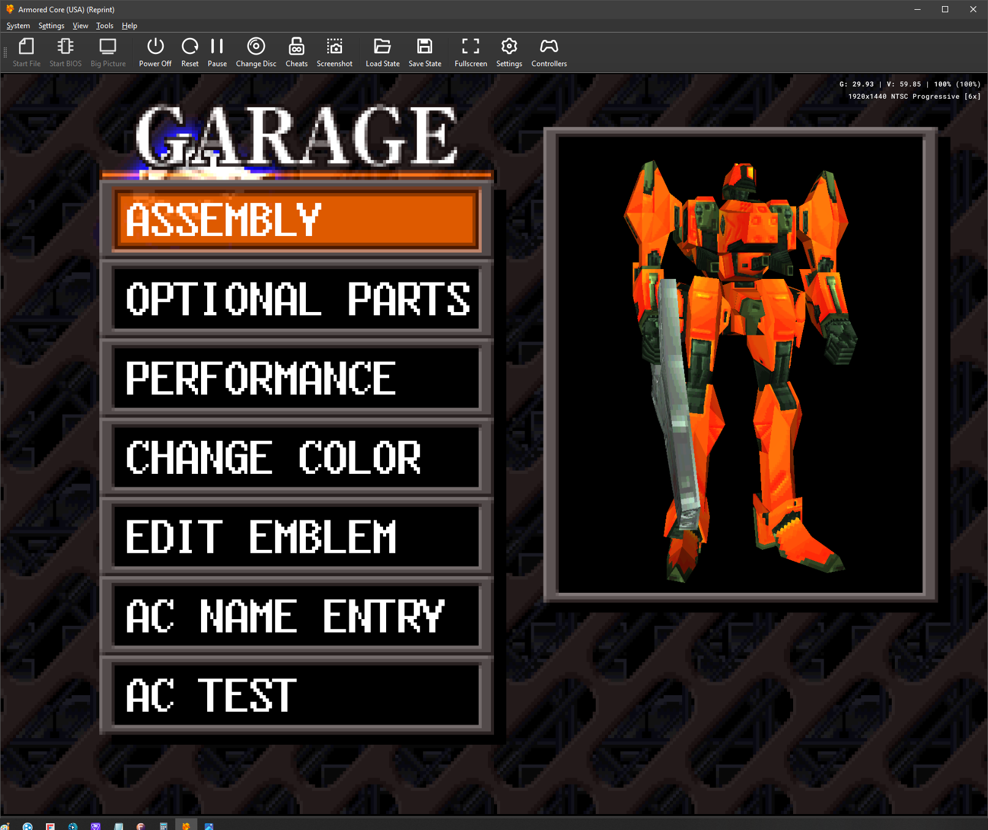Click the Paint palette taskbar icon
Viewport: 988px width, 830px height.
[5, 826]
